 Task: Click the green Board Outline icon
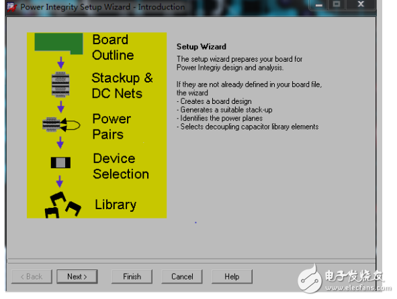(x=58, y=44)
